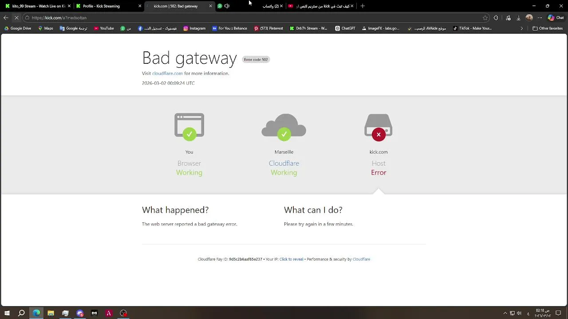Viewport: 568px width, 319px height.
Task: Expand the bookmarks bar overflow chevron
Action: pyautogui.click(x=522, y=28)
